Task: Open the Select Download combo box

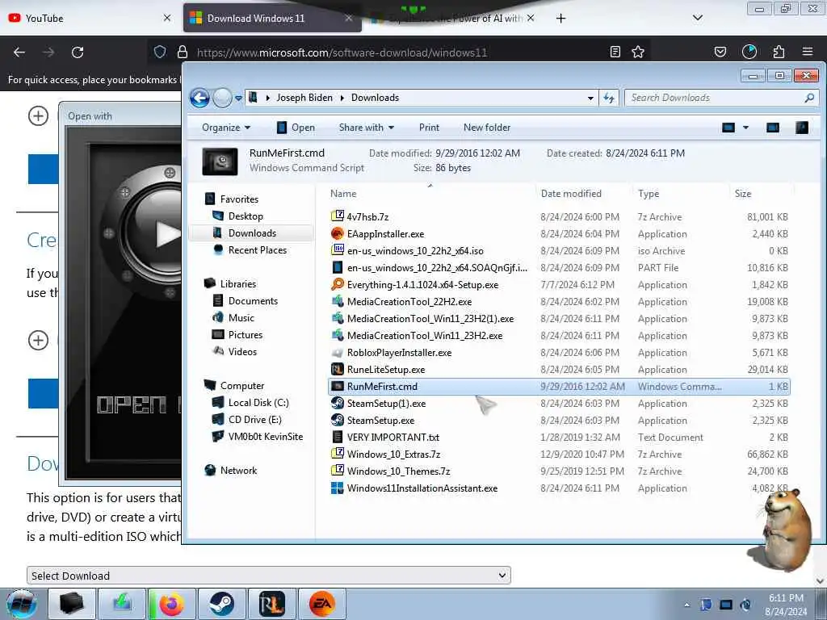Action: pos(269,575)
